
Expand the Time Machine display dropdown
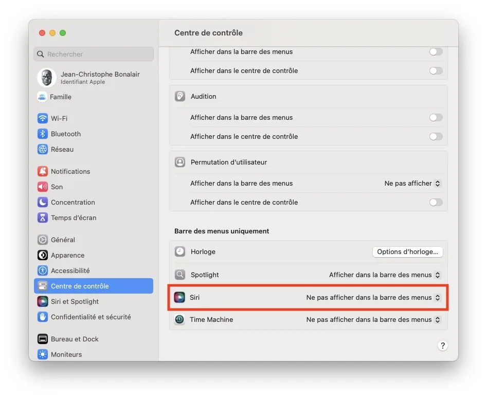pyautogui.click(x=373, y=319)
